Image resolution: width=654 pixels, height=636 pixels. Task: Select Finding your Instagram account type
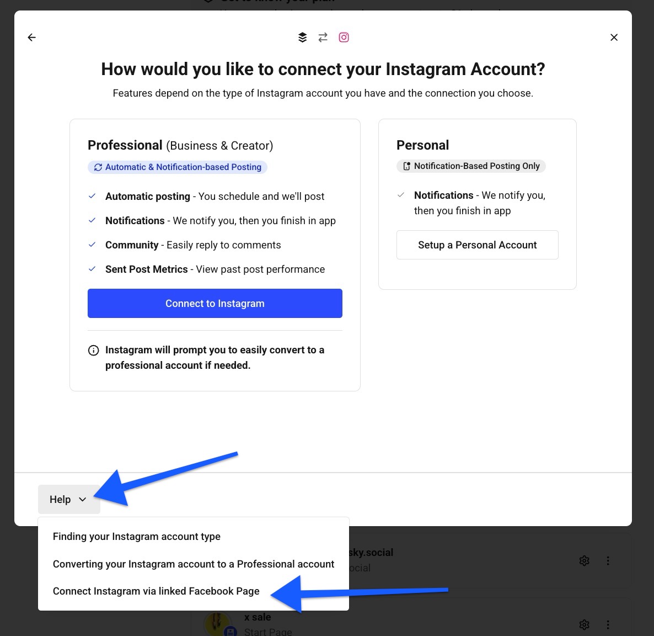pos(136,536)
